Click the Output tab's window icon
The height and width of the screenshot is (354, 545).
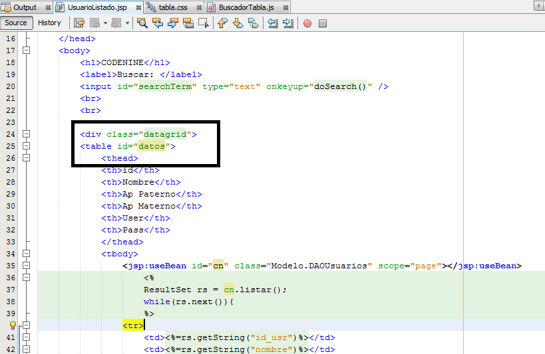pyautogui.click(x=6, y=7)
